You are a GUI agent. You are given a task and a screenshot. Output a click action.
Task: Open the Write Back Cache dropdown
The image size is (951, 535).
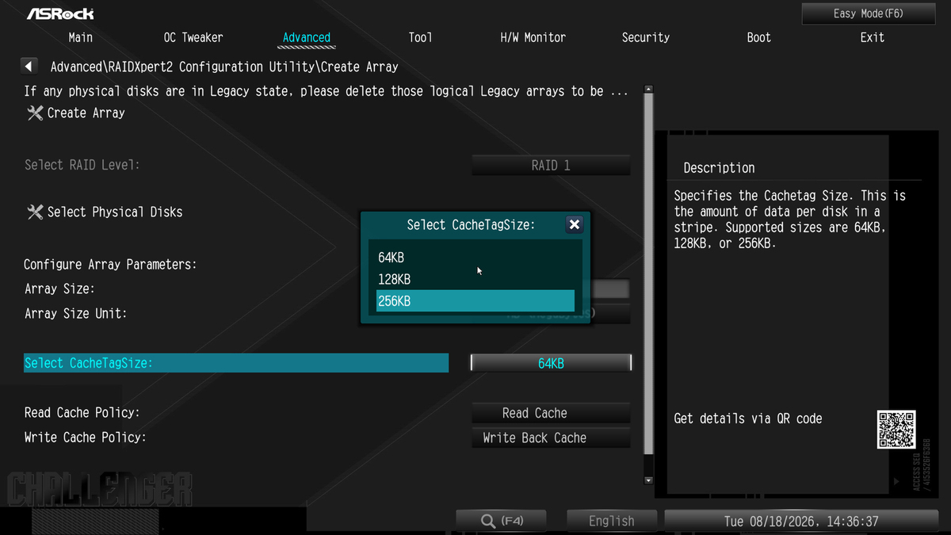coord(551,438)
